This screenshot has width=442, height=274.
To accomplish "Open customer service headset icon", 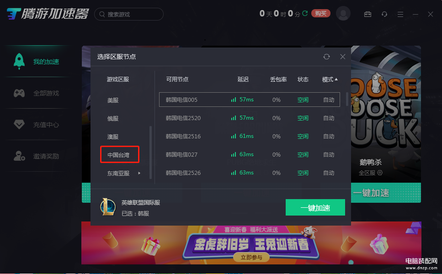I will [384, 14].
